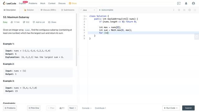Expand Run Code options arrow
Screen dimensions: 199x112
click(177, 108)
